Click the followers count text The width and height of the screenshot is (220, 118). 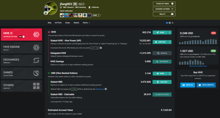click(x=69, y=7)
